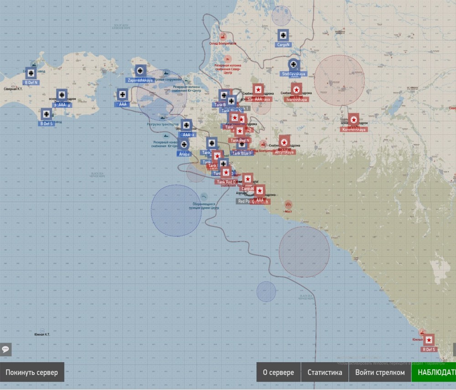Open the О сервере info button

[278, 372]
